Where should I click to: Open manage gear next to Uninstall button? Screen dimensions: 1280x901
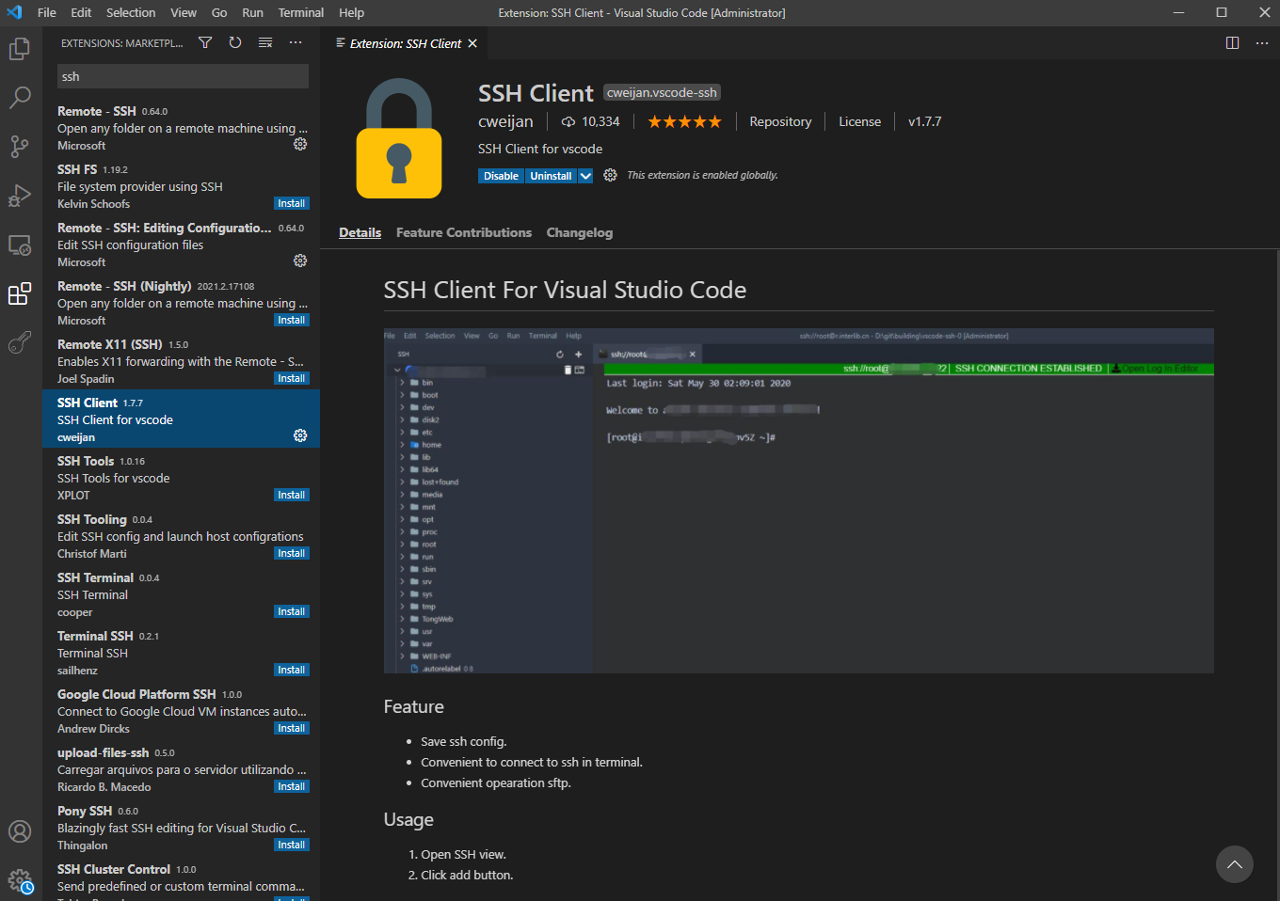(x=610, y=175)
